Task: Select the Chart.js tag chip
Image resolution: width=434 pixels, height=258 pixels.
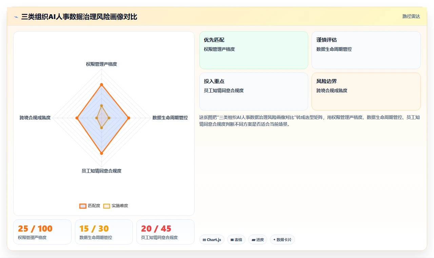Action: pyautogui.click(x=212, y=240)
